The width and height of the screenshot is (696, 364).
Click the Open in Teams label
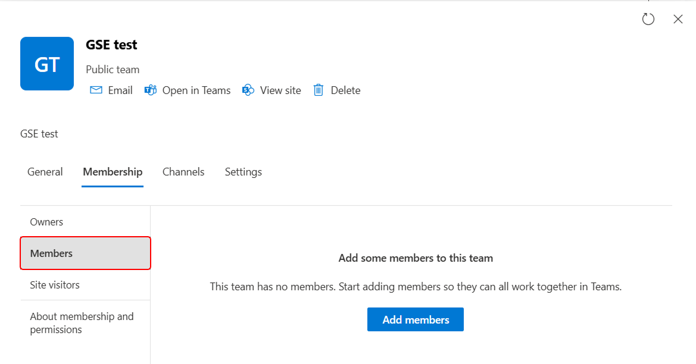(x=196, y=90)
